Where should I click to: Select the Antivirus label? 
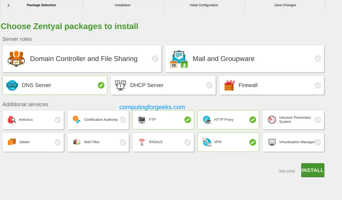(x=26, y=119)
